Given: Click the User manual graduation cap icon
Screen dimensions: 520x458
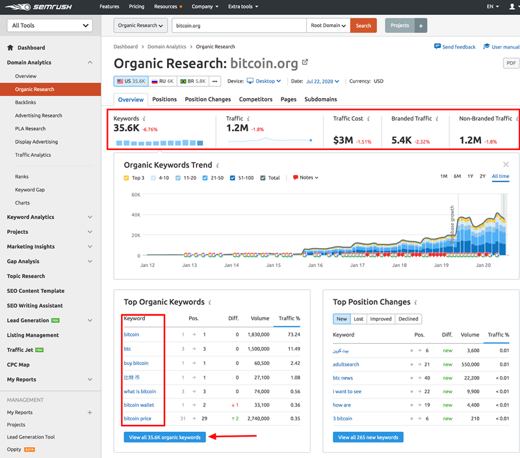Looking at the screenshot, I should coord(486,46).
